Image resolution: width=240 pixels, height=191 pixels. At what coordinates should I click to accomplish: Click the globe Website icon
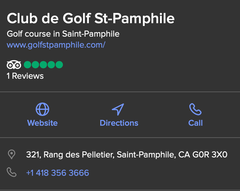click(42, 109)
